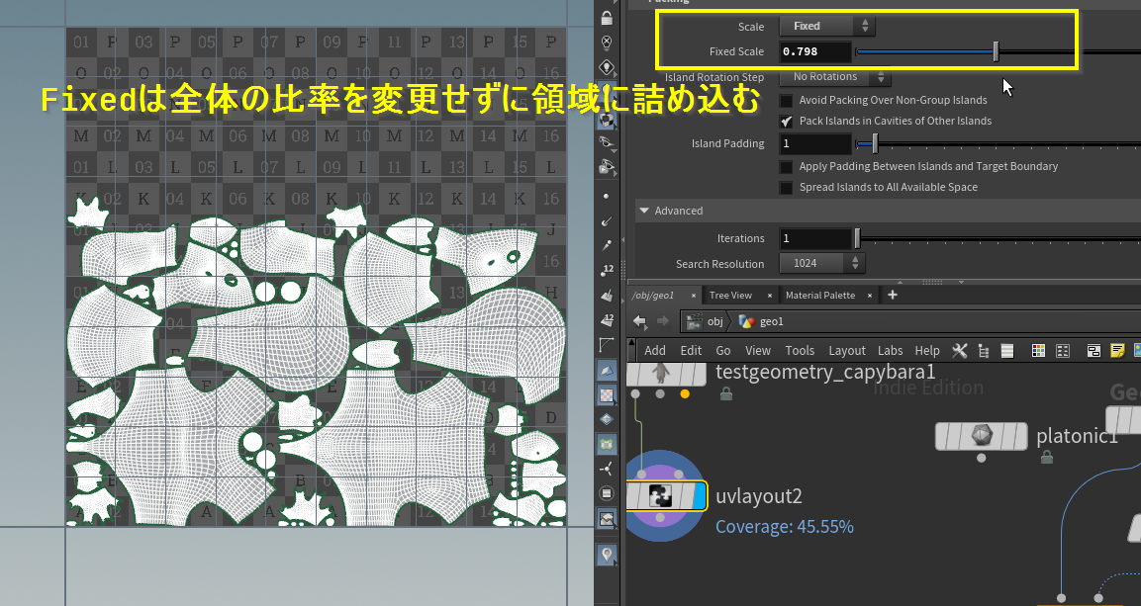Select the /obj/geo1 tab

pyautogui.click(x=653, y=295)
